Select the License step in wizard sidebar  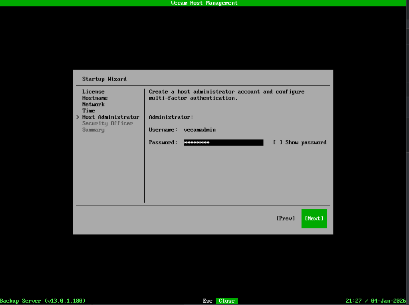coord(93,92)
